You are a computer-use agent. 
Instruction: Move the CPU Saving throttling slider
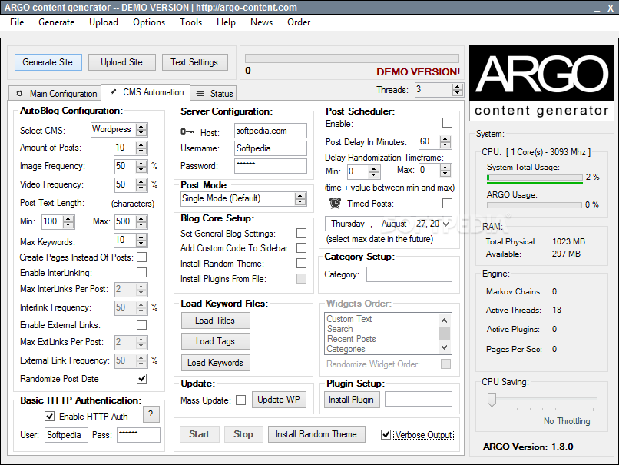492,400
